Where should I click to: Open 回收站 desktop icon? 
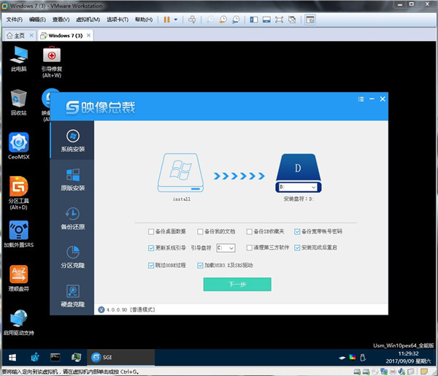coord(18,102)
